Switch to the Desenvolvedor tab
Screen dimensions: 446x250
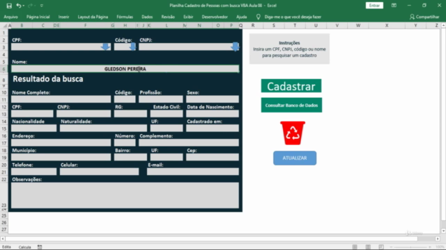(215, 17)
